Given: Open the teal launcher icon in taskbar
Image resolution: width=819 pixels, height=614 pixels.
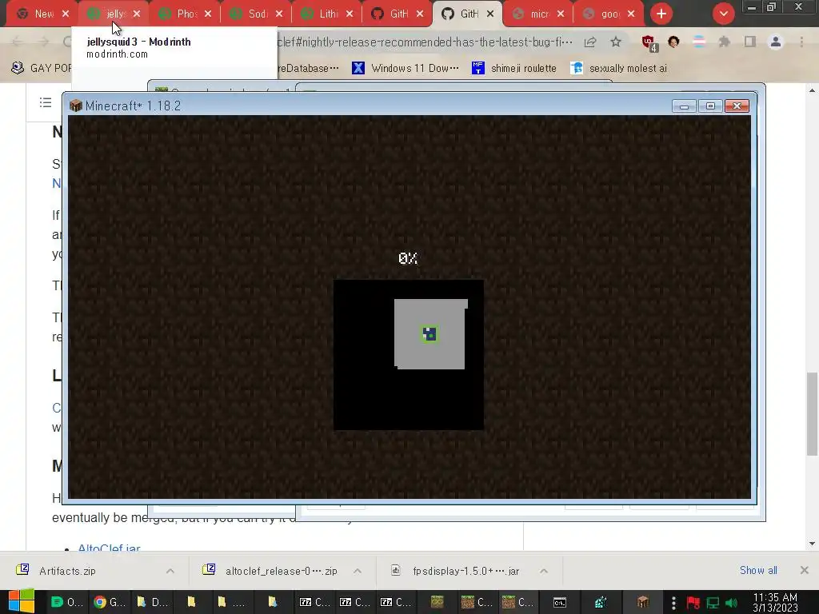Looking at the screenshot, I should pos(601,602).
